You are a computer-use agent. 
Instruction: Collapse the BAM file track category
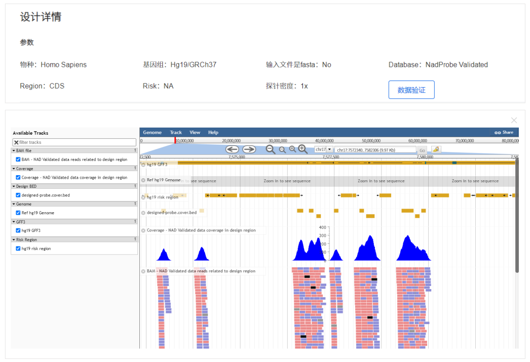tap(14, 151)
